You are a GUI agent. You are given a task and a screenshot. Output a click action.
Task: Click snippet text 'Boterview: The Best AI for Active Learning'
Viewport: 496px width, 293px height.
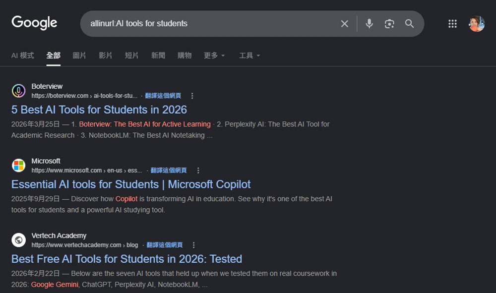145,124
